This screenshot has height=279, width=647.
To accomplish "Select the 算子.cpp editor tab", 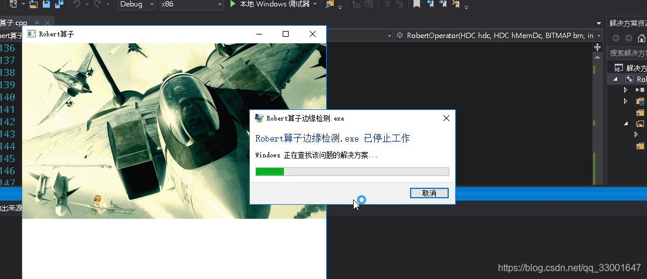I will (x=13, y=23).
